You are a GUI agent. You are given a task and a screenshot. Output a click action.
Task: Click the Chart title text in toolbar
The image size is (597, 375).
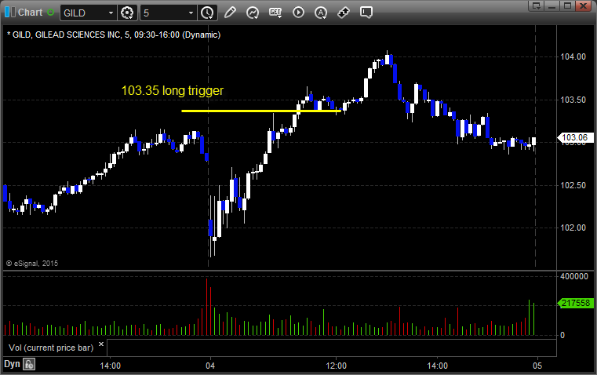point(30,13)
